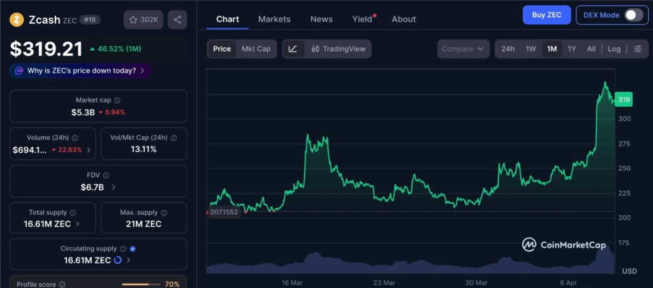Expand the Circulating supply details chevron
653x288 pixels.
click(128, 261)
